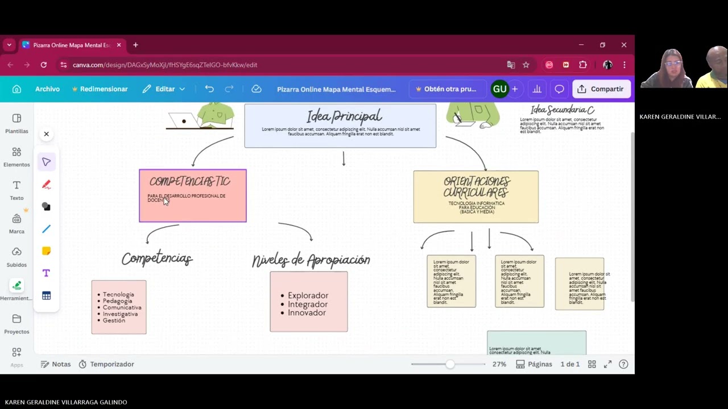Click Compartir button
The image size is (728, 409).
click(x=601, y=89)
